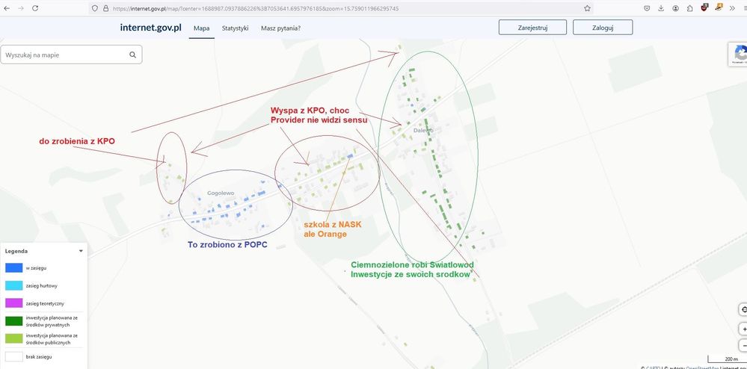The image size is (747, 369).
Task: Open the yellow extension icon in toolbar
Action: [x=719, y=7]
